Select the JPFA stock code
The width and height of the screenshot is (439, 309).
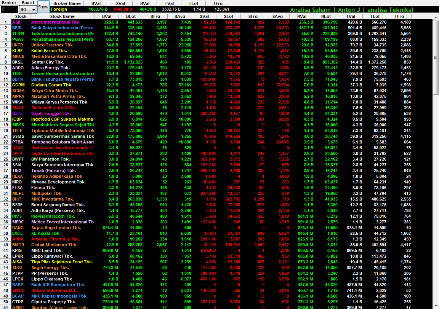[18, 153]
